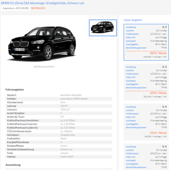Click Kraftstoffverbrauch innerorts value 5.3l/100km
This screenshot has width=171, height=170.
point(68,124)
